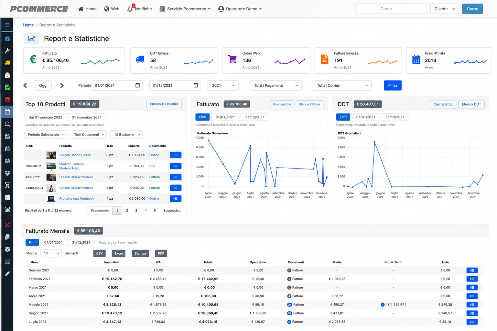Open the yellow truck sidebar icon

(x=7, y=63)
